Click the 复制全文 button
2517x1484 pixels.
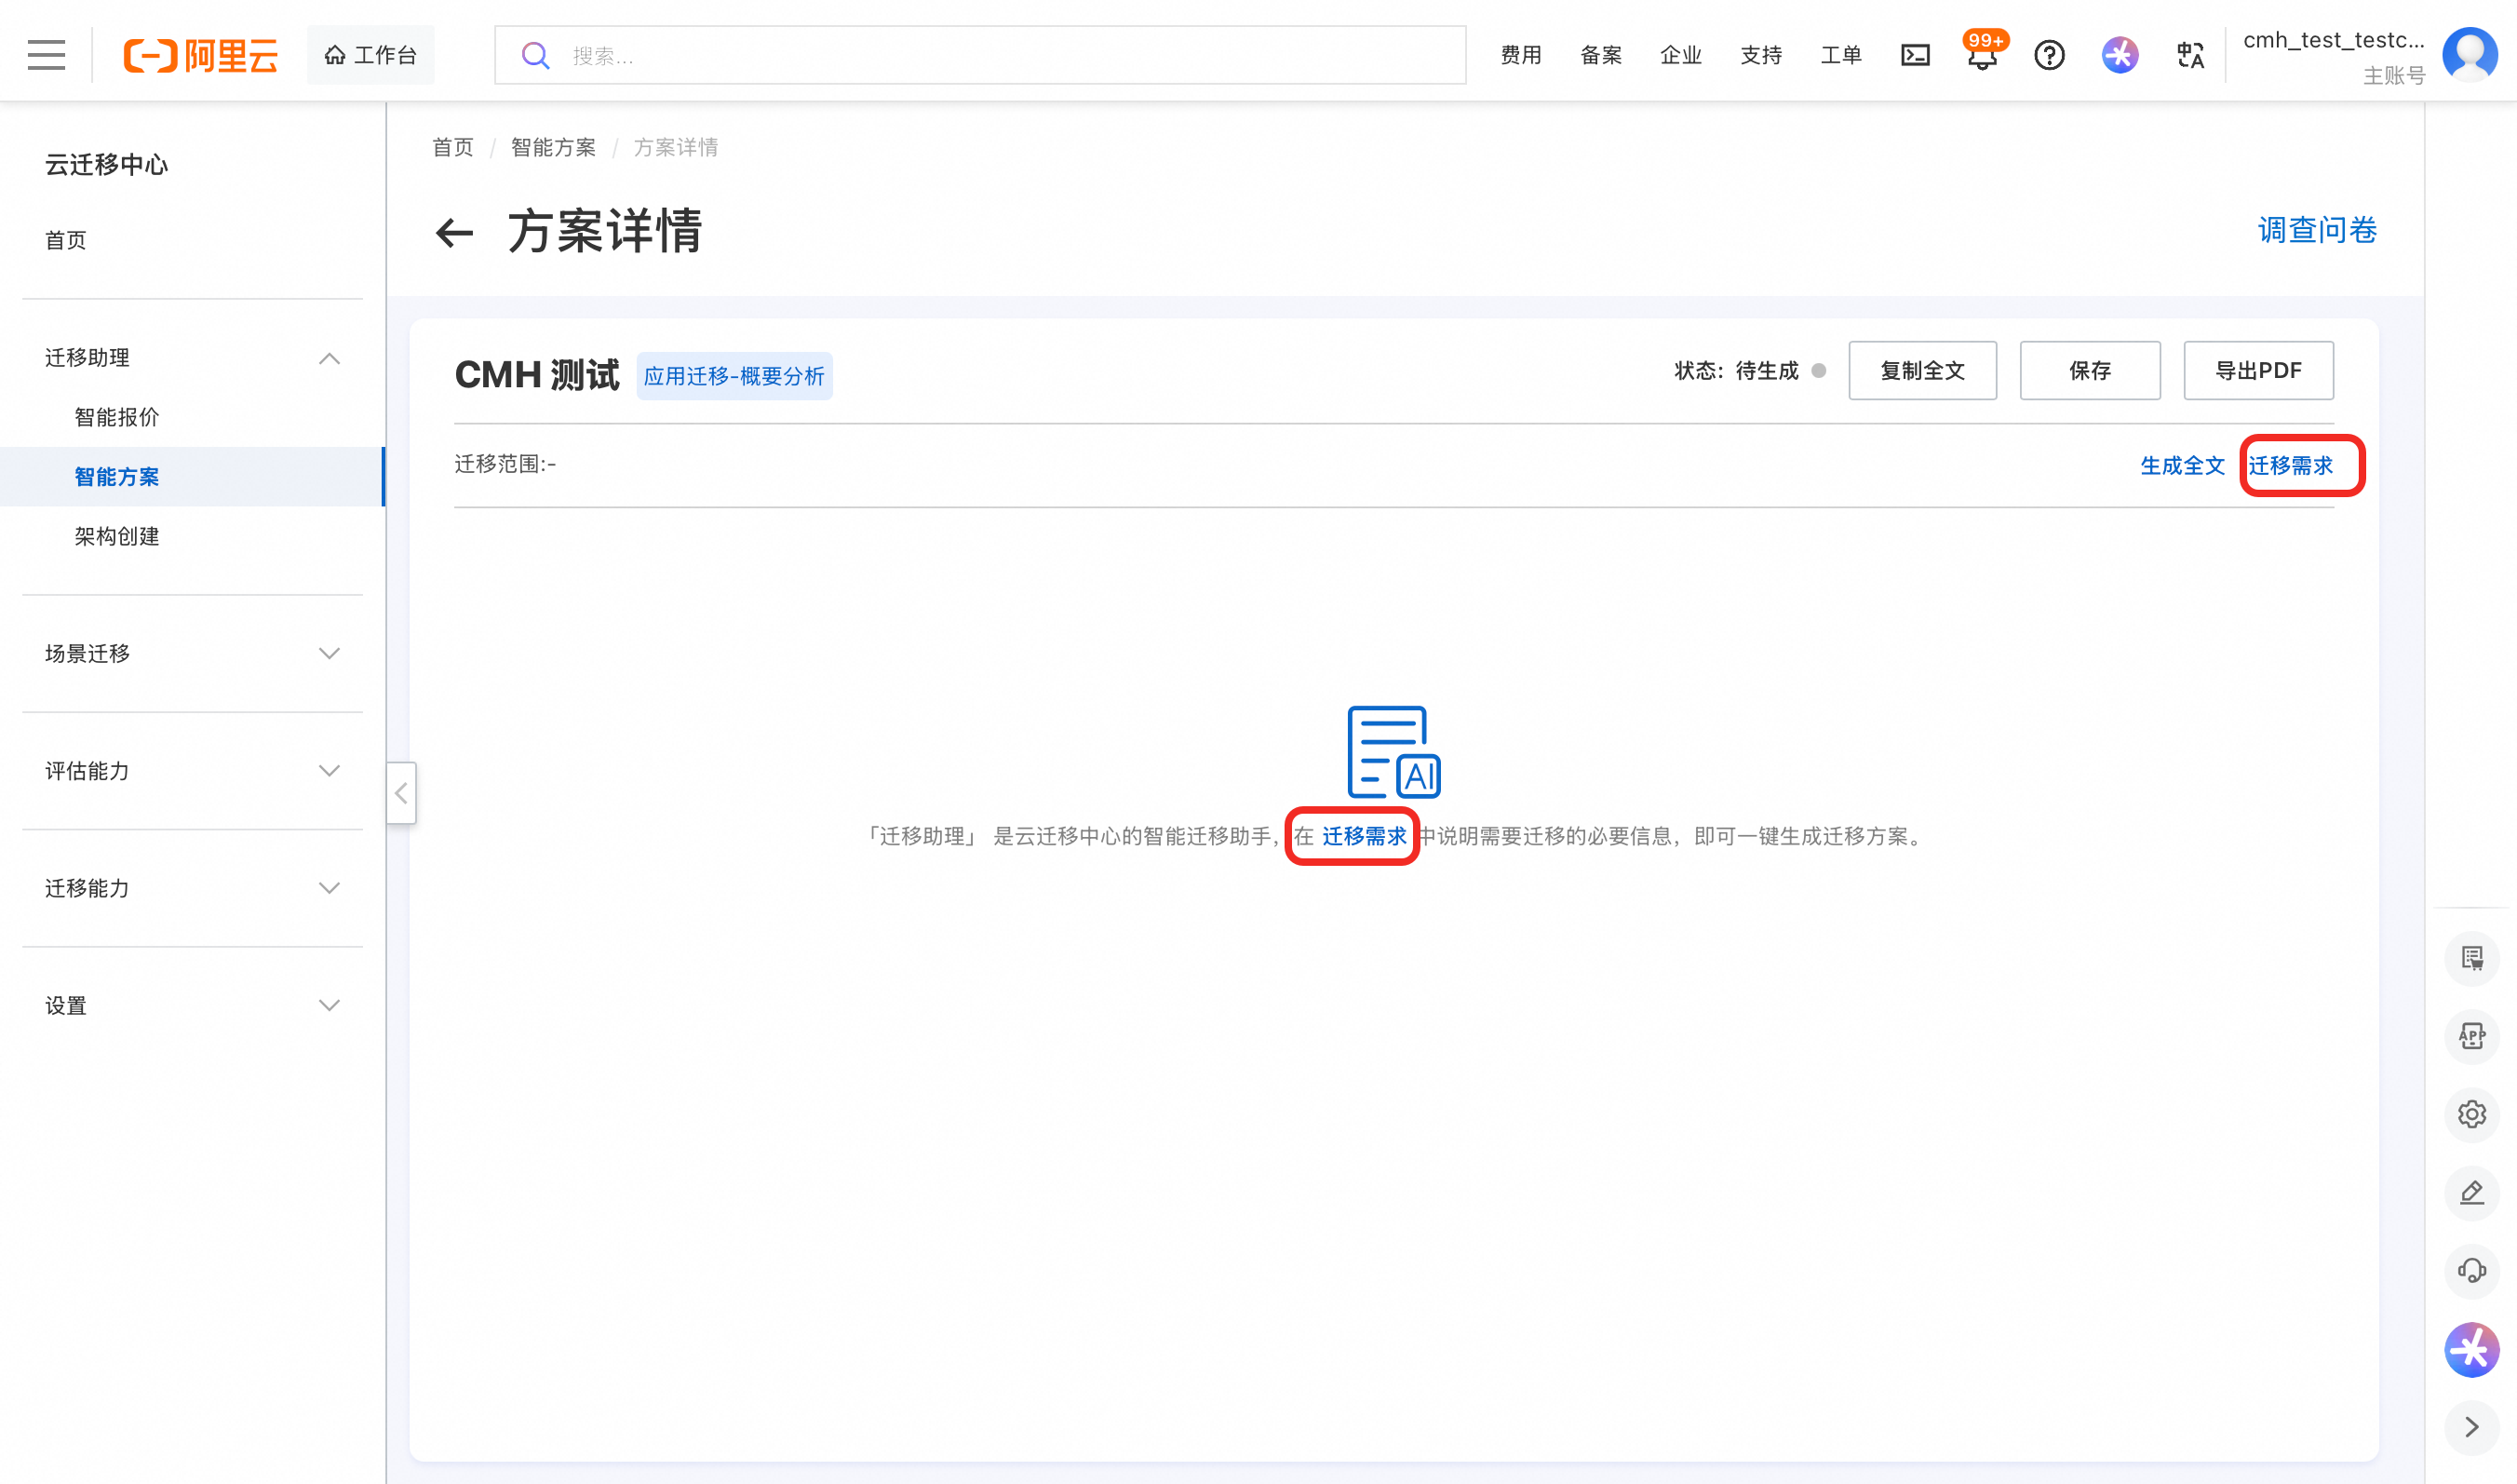pyautogui.click(x=1921, y=371)
